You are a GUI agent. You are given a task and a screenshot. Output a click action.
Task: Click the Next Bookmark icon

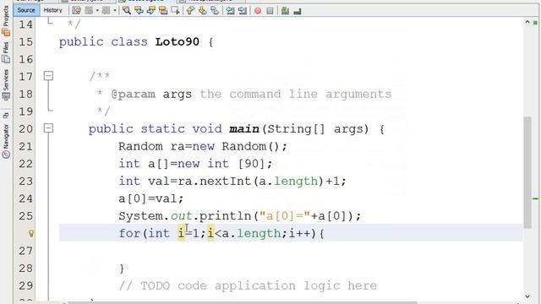(x=203, y=11)
